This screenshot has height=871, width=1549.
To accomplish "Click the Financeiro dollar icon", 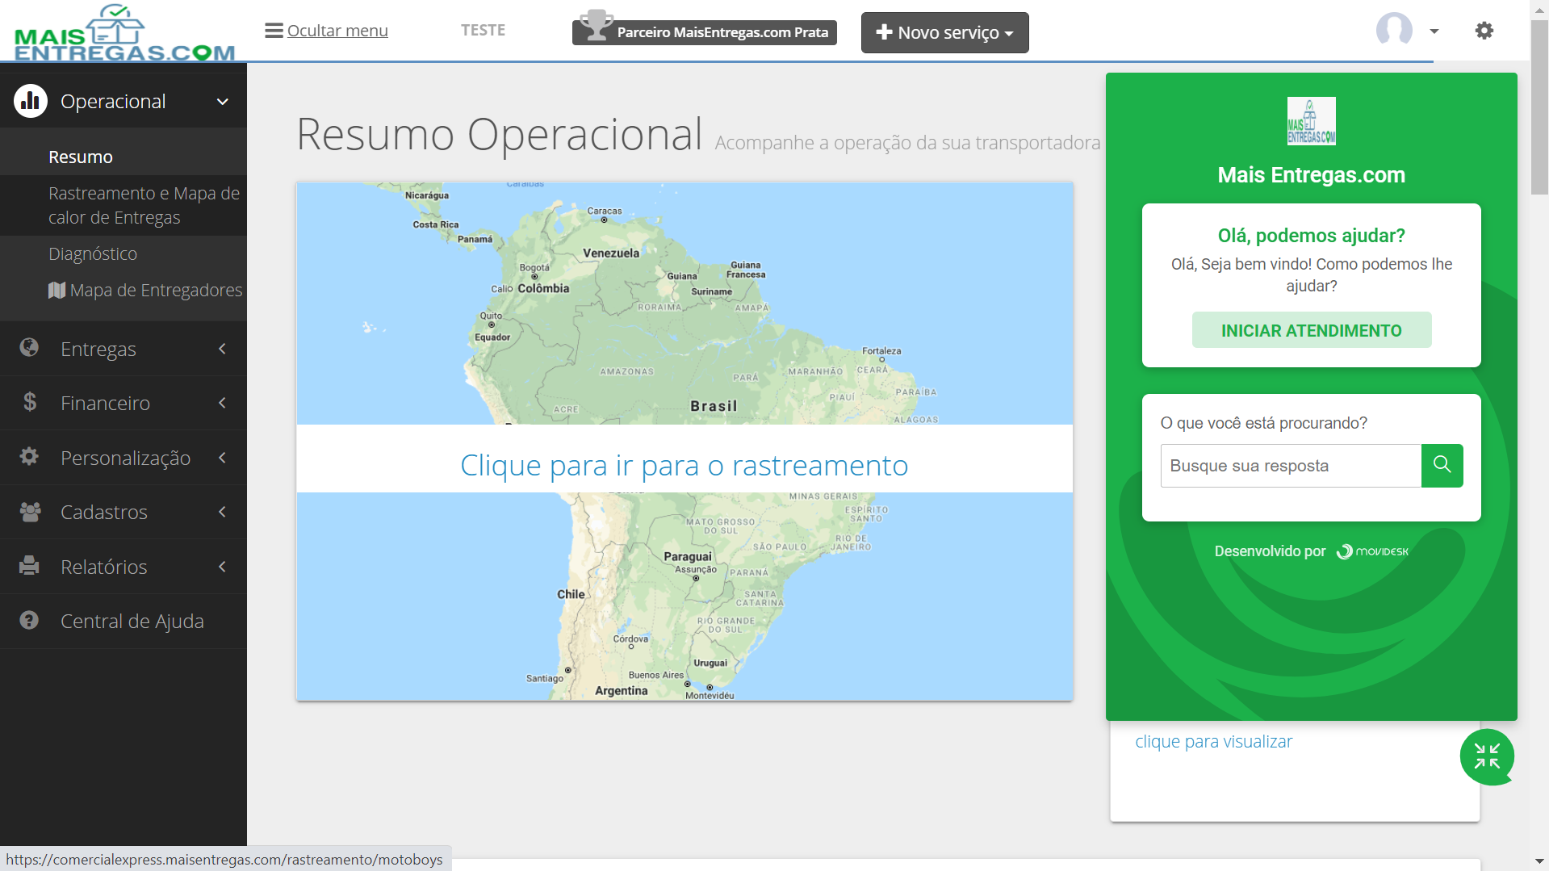I will pos(30,402).
